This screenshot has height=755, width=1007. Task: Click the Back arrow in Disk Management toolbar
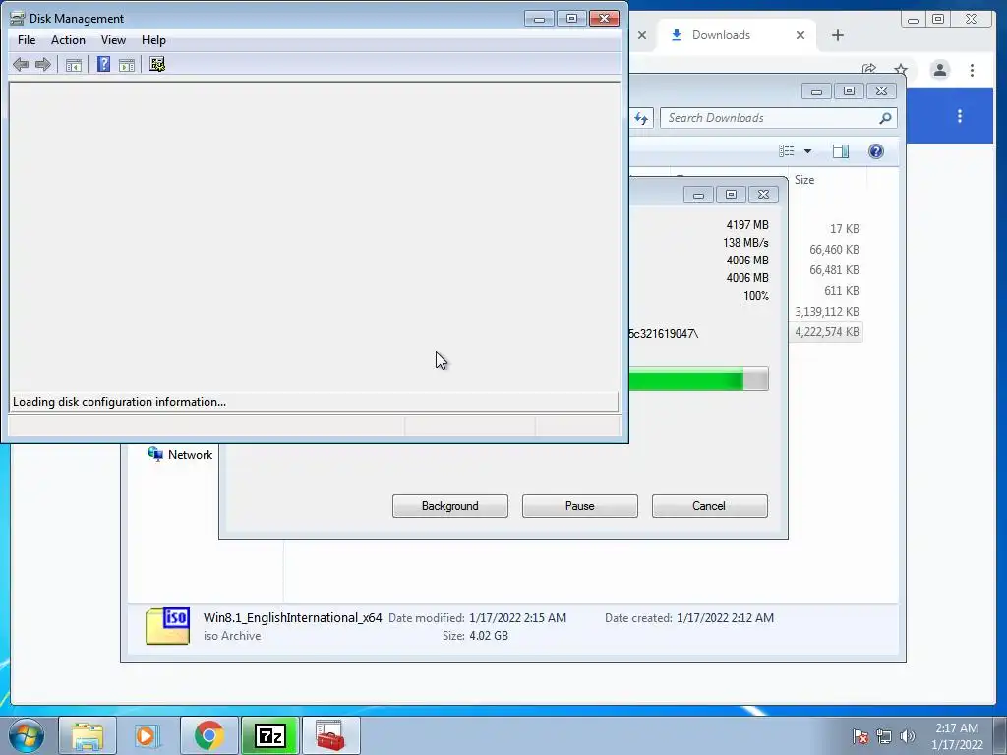pyautogui.click(x=21, y=64)
